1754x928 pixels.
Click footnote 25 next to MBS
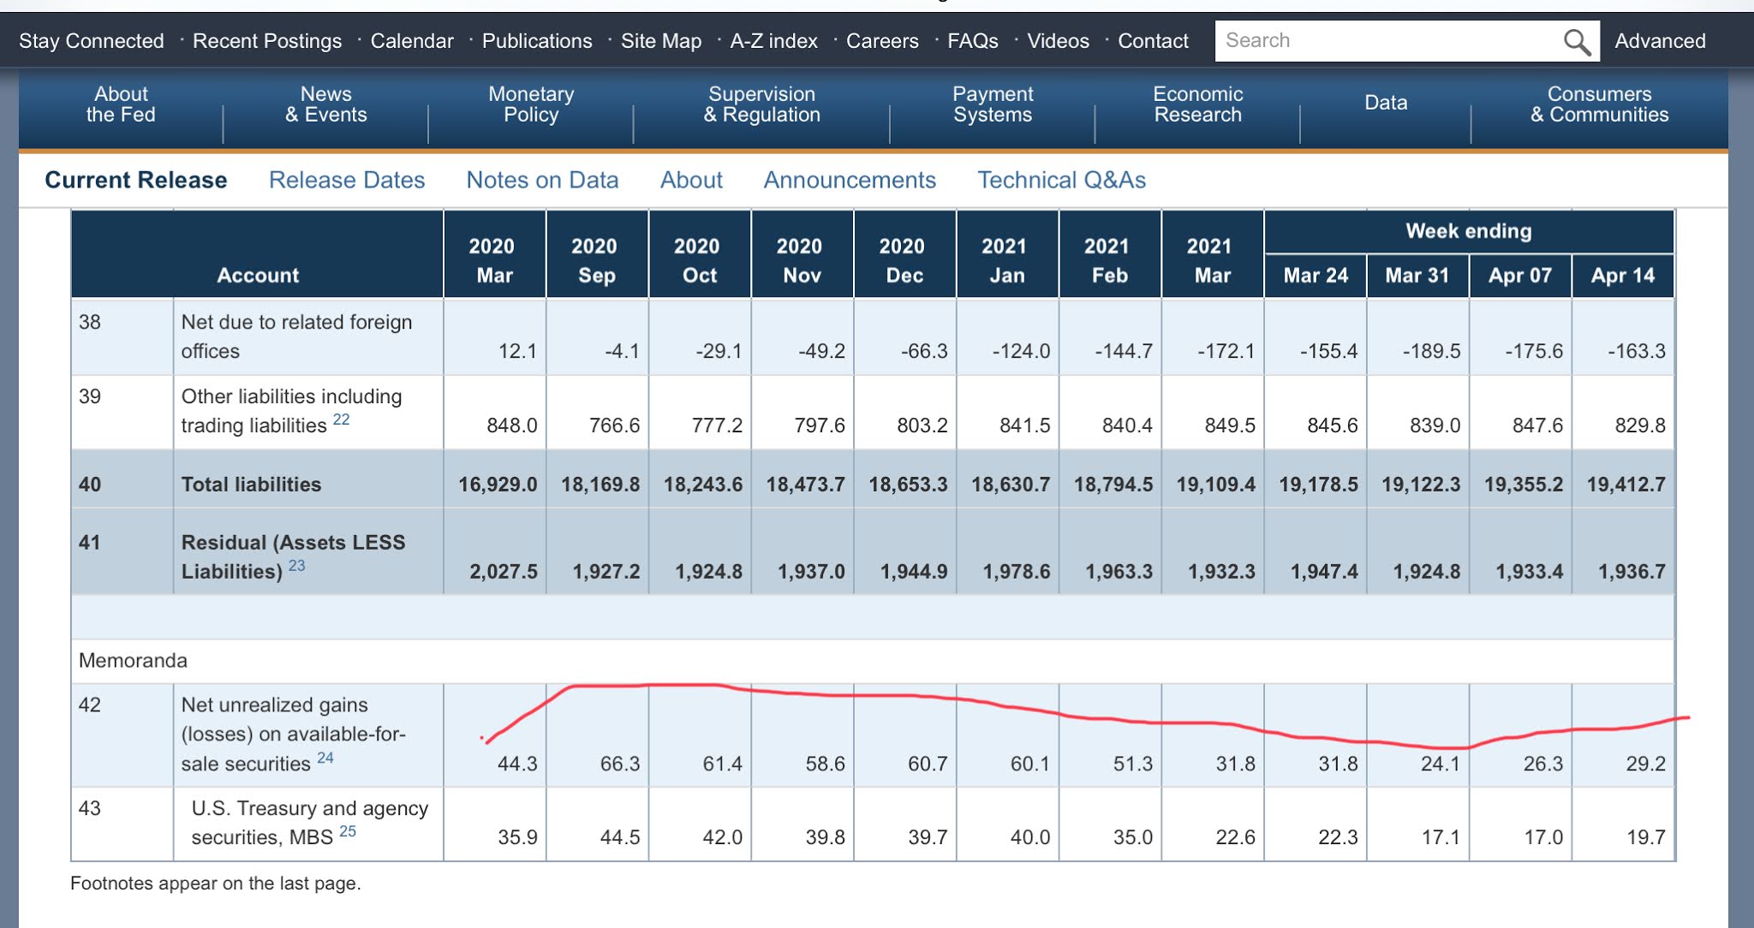[x=348, y=831]
